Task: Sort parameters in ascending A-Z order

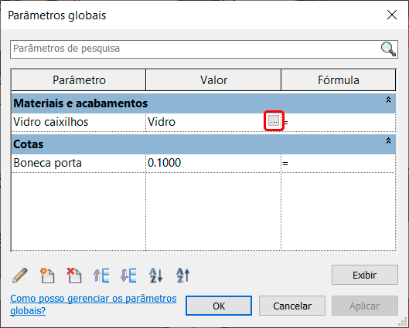Action: (155, 276)
